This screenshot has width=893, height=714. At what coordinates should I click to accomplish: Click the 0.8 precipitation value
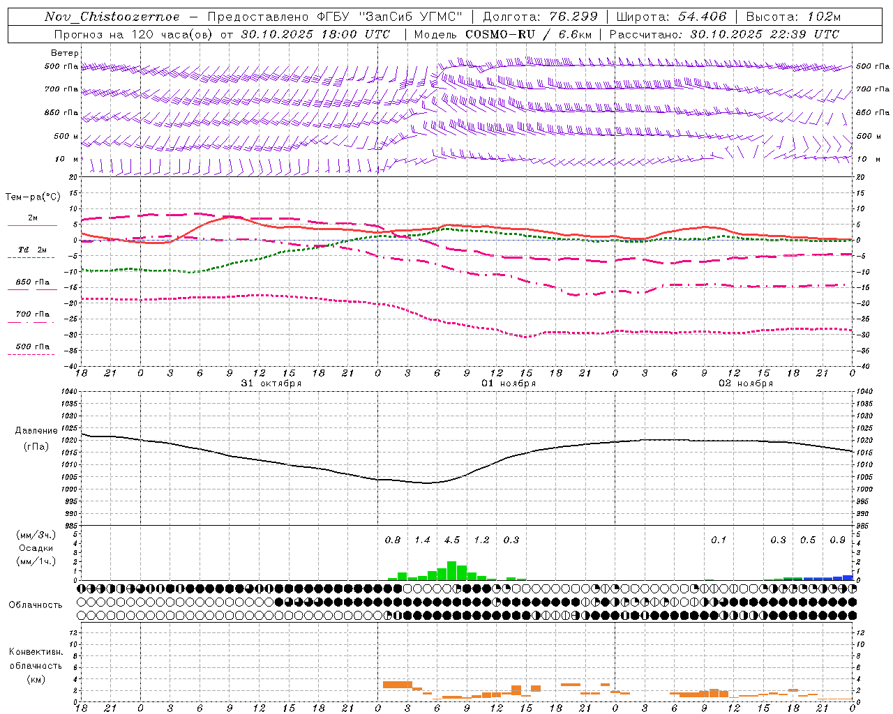(393, 540)
